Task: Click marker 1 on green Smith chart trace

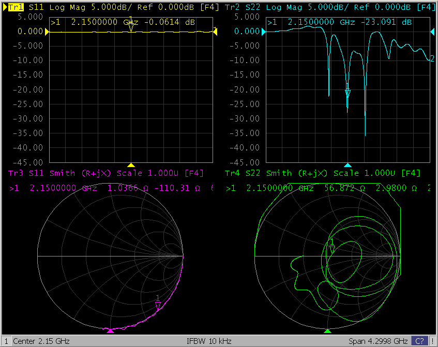Action: point(332,249)
